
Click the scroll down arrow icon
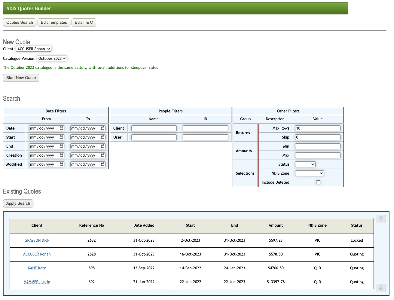381,288
